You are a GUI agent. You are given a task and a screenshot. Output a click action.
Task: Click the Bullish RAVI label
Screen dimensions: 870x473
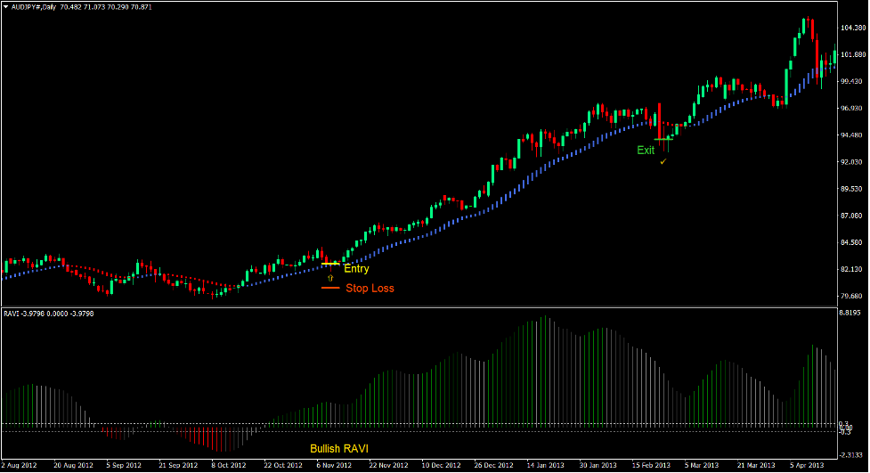[x=339, y=449]
